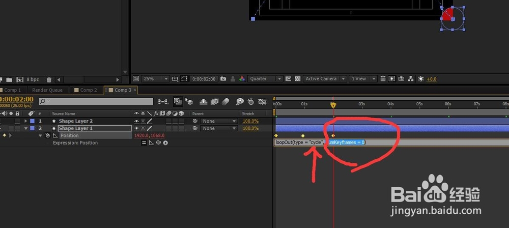
Task: Open the 25% magnification dropdown
Action: 155,78
